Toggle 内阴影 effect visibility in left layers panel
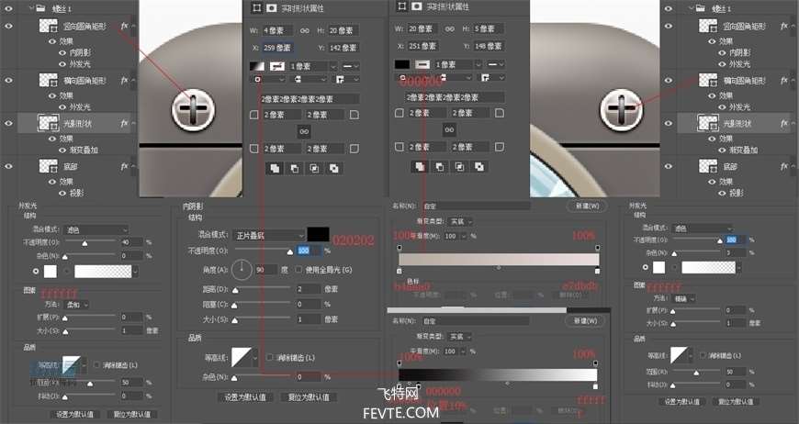 point(62,52)
